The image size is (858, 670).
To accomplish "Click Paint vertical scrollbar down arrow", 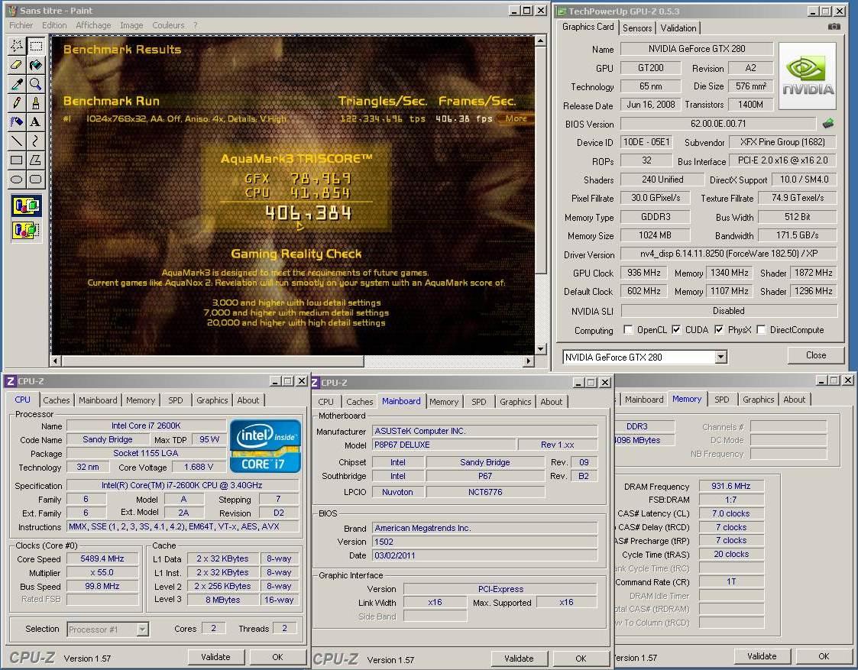I will tap(540, 349).
